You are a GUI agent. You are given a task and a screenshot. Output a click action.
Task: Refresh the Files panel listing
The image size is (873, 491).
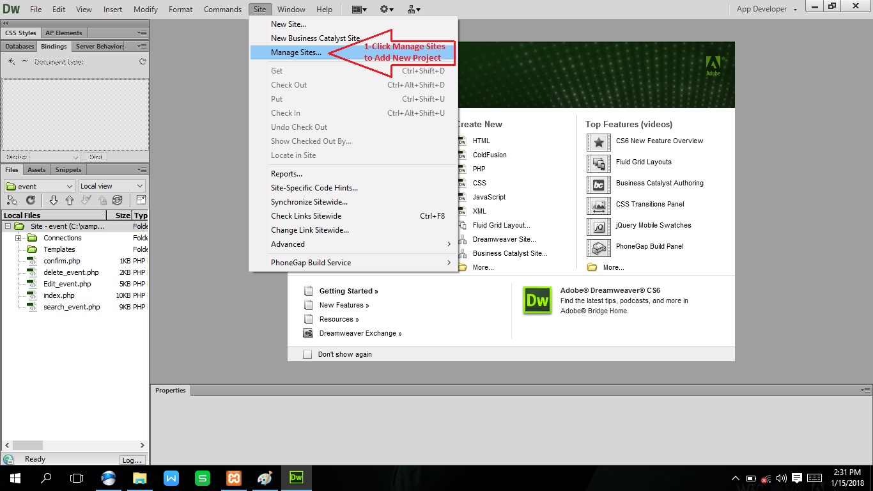tap(30, 200)
